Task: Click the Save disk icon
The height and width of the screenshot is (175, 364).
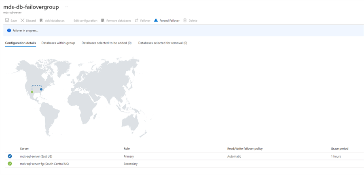Action: tap(7, 20)
